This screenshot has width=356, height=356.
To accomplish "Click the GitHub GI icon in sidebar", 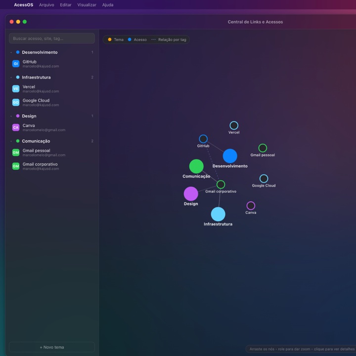I will (x=16, y=64).
